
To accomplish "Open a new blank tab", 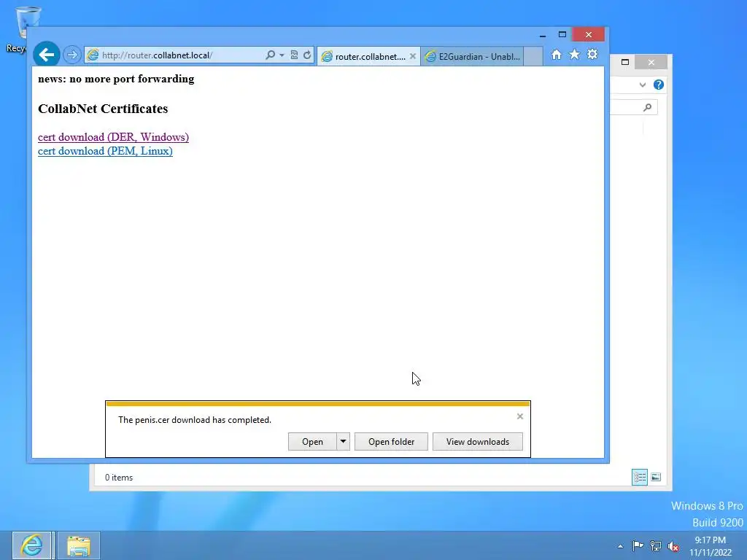I will (533, 56).
